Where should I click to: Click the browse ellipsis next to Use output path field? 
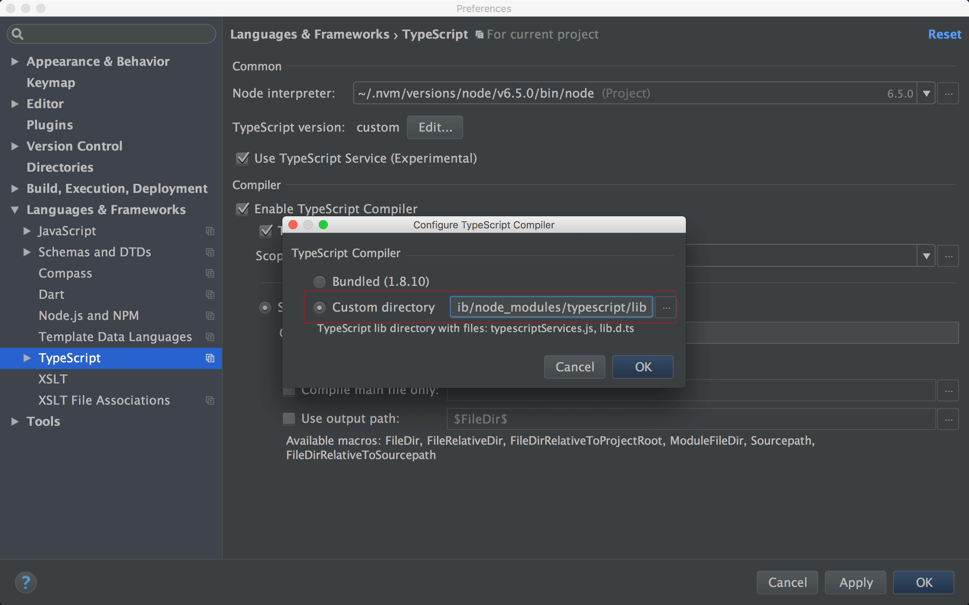(948, 419)
